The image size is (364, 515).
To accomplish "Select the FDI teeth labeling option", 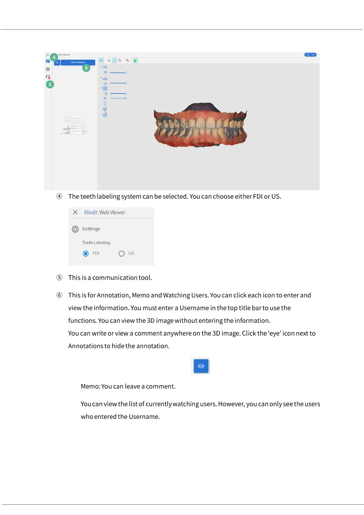I will 86,254.
